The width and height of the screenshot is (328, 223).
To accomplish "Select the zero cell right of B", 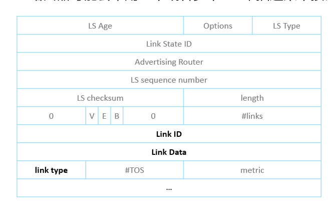I will (x=153, y=116).
